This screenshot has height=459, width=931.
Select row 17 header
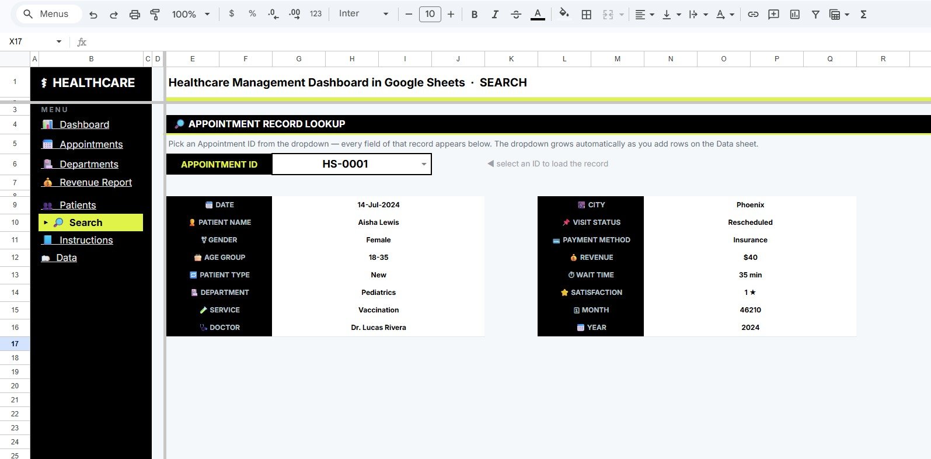click(15, 343)
